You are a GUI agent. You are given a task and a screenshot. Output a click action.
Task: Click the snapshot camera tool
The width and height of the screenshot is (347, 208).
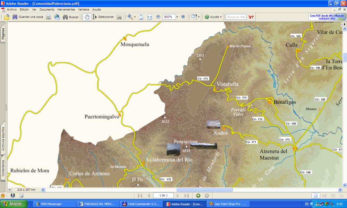coord(119,17)
